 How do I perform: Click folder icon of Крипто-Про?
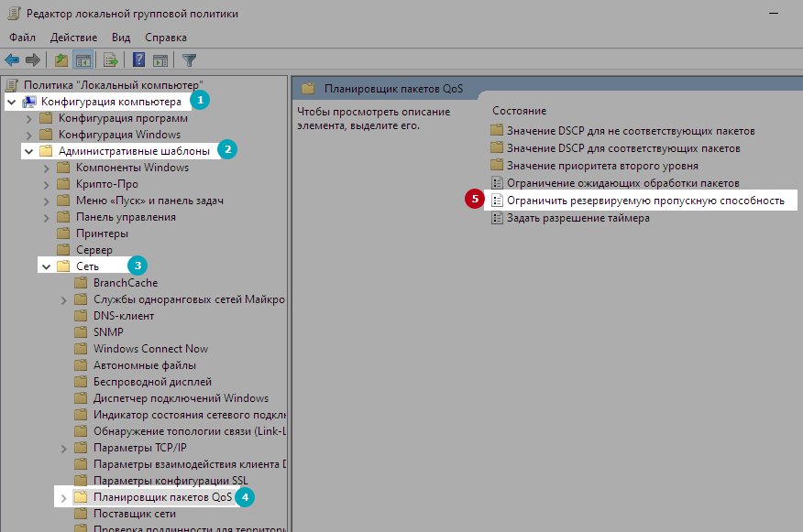[63, 184]
